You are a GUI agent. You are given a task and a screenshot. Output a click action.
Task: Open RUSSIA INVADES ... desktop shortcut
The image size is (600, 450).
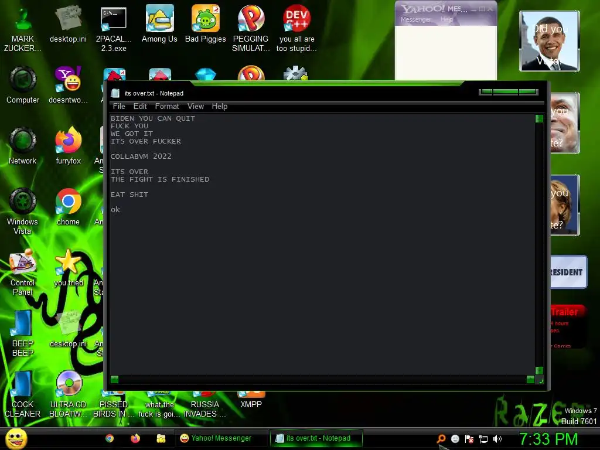point(205,405)
